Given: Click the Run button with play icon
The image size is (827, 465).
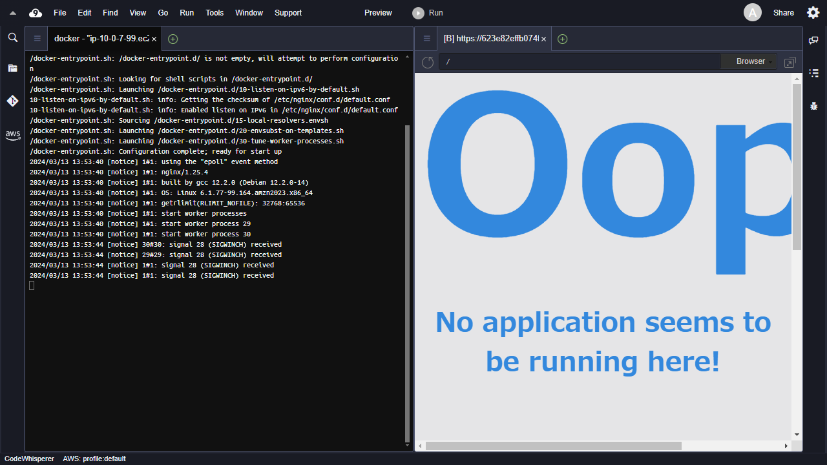Looking at the screenshot, I should [x=428, y=13].
